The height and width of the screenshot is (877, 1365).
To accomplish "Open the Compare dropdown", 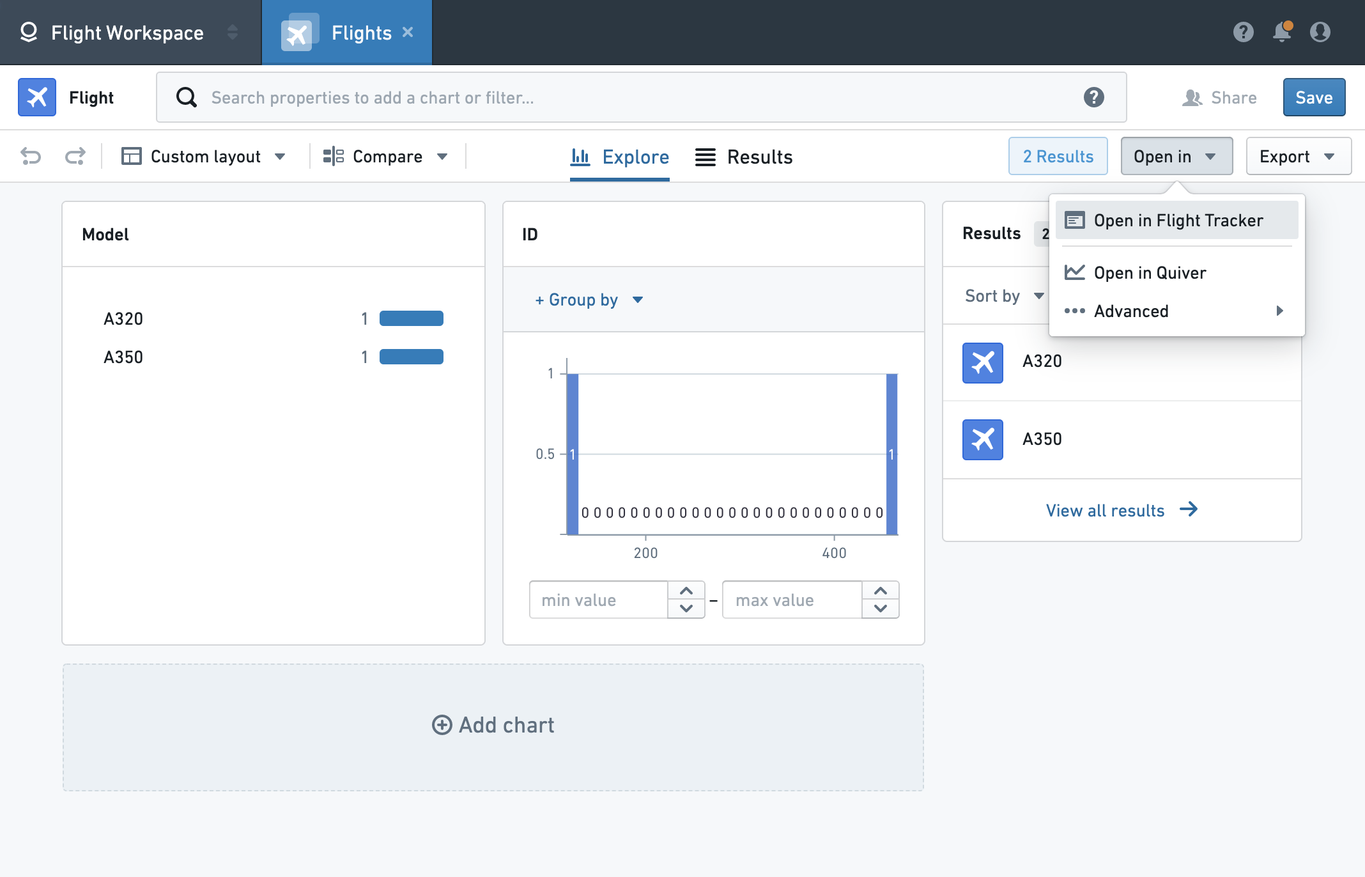I will [385, 156].
